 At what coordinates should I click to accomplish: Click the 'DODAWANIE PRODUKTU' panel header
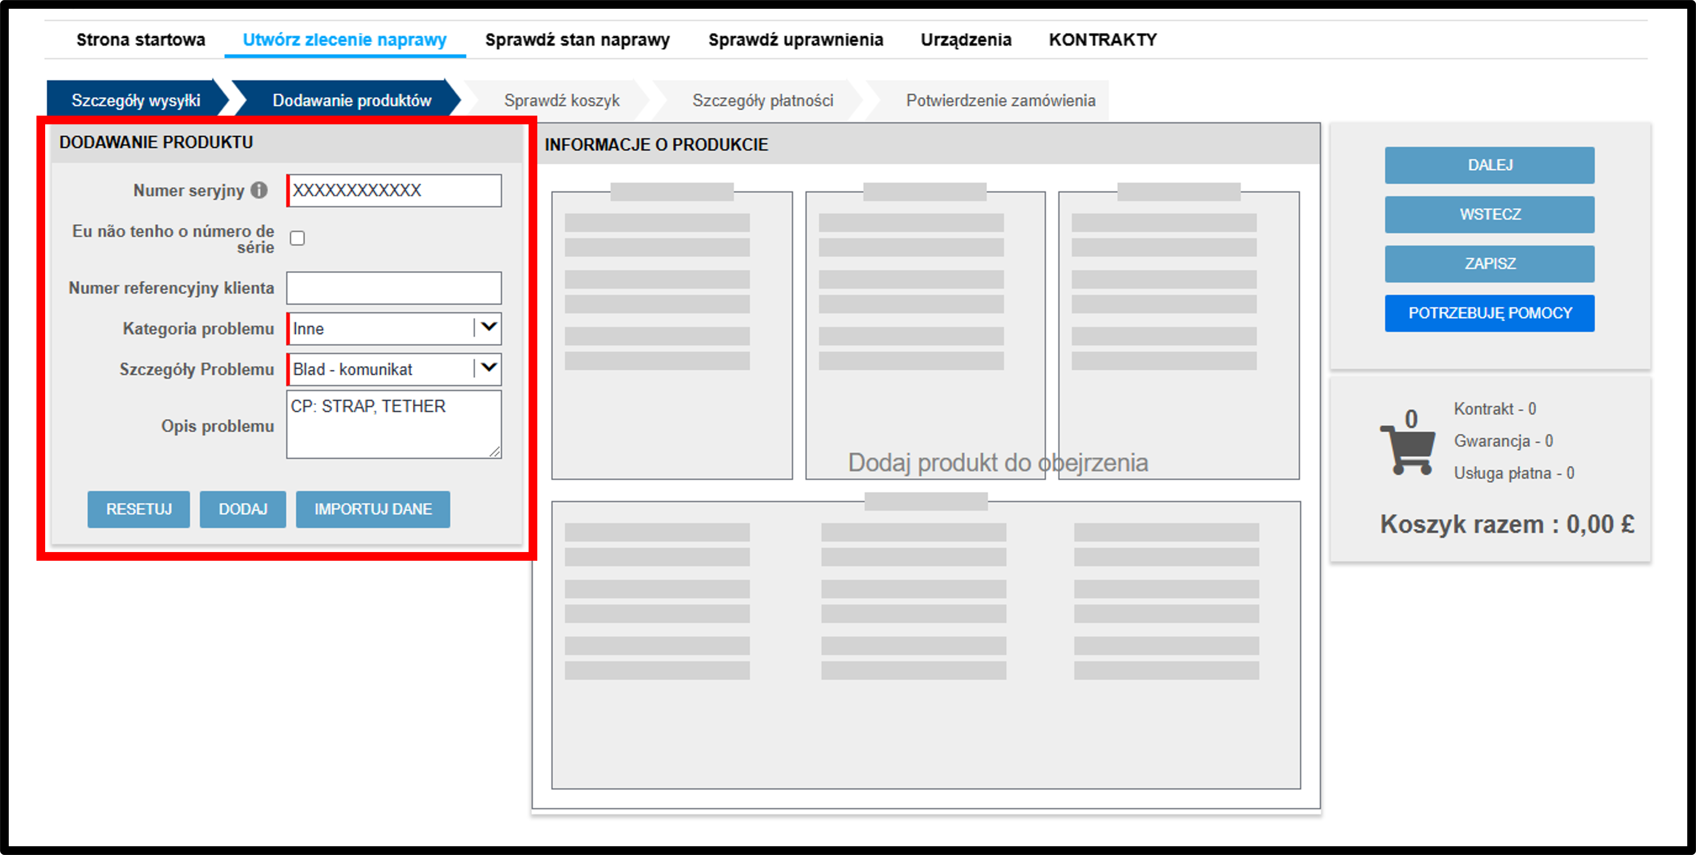coord(156,142)
